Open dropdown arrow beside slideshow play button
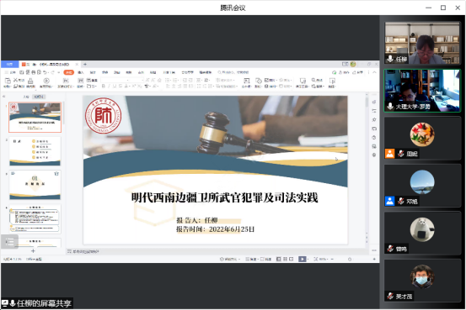 pyautogui.click(x=308, y=259)
